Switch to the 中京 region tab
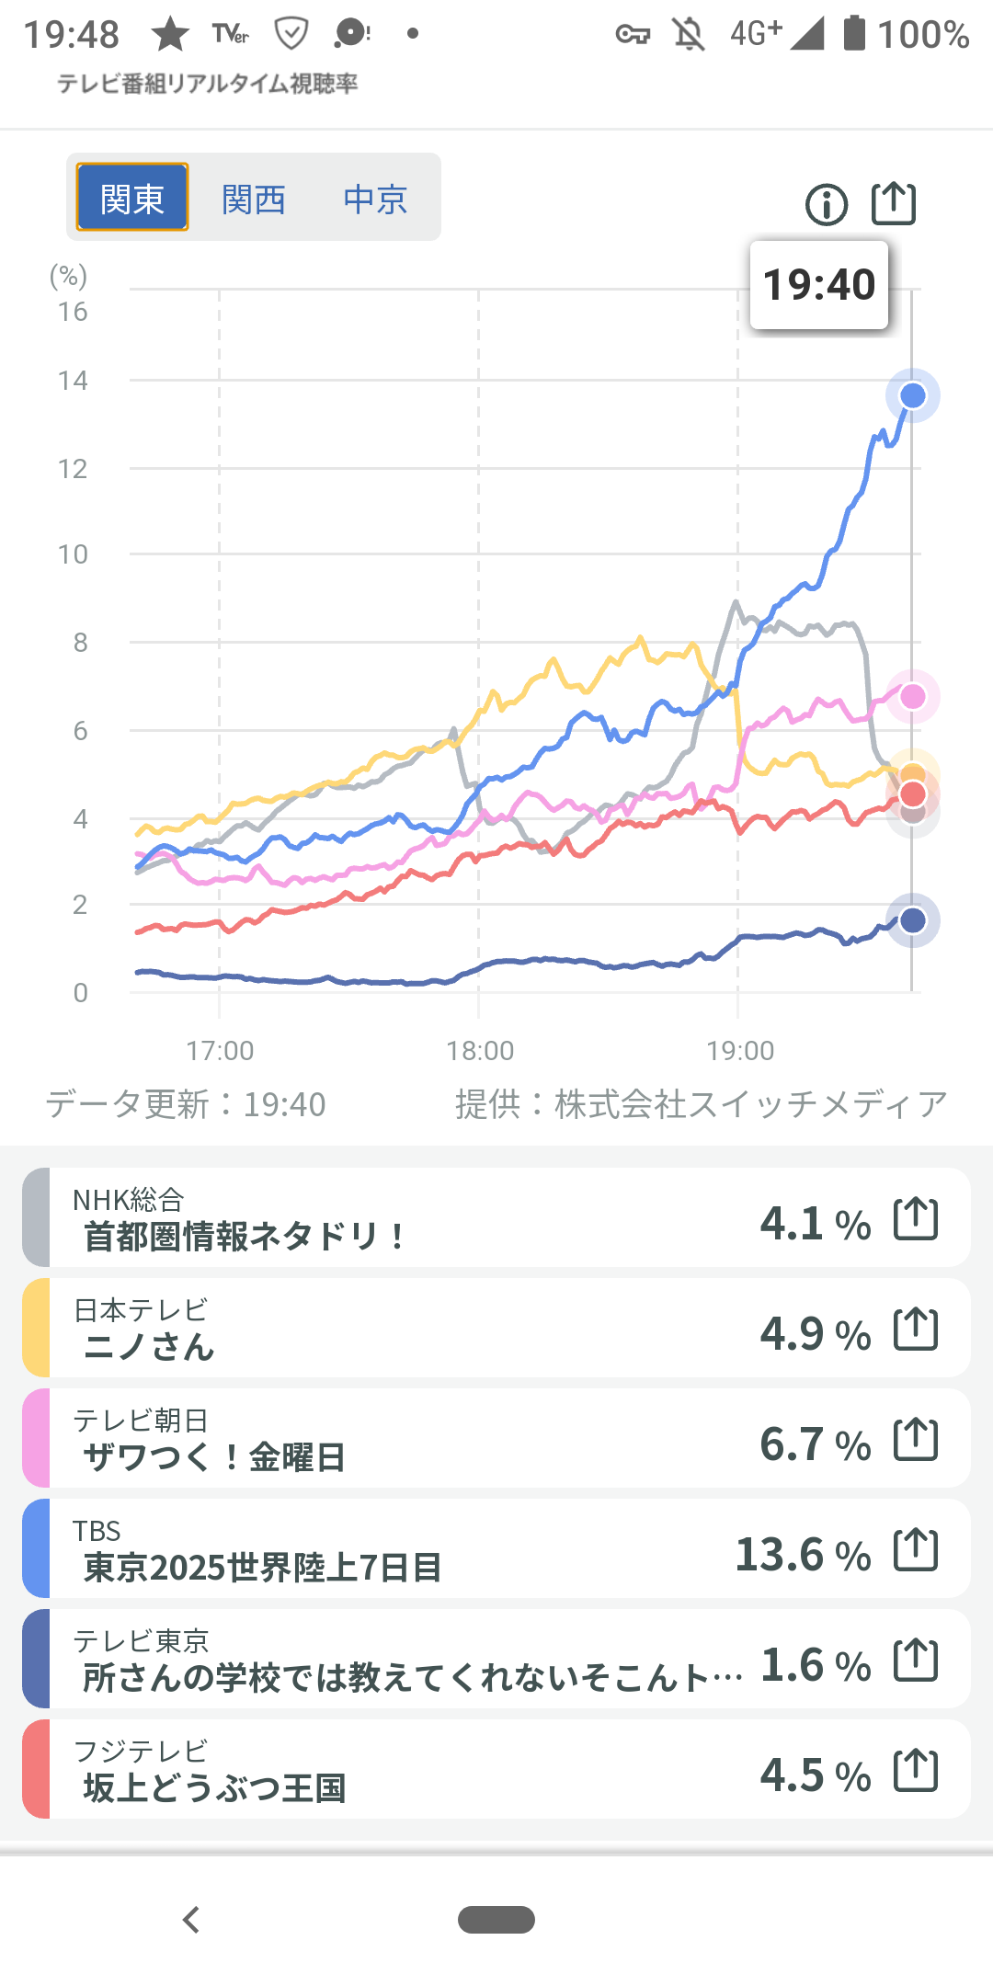This screenshot has width=993, height=1986. (375, 199)
